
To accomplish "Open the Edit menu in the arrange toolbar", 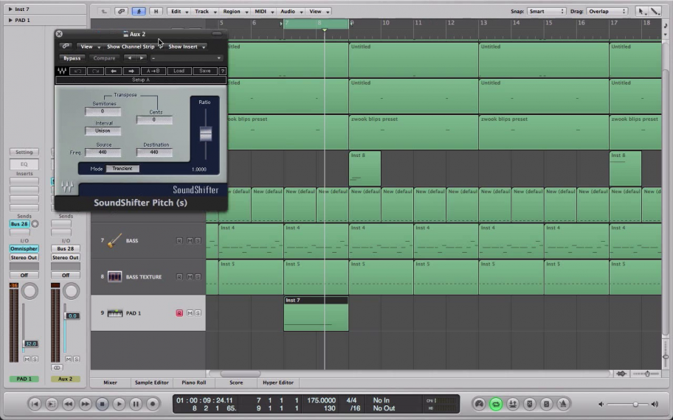I will pos(179,11).
